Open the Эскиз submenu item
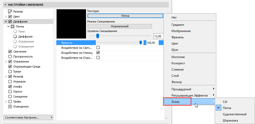The height and width of the screenshot is (124, 255). (190, 101)
